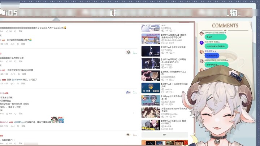Image resolution: width=260 pixels, height=146 pixels.
Task: Open the video thumbnail just above 展开
Action: click(x=150, y=124)
